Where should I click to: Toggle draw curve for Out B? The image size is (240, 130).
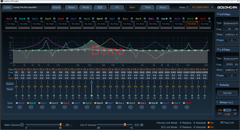(x=28, y=103)
